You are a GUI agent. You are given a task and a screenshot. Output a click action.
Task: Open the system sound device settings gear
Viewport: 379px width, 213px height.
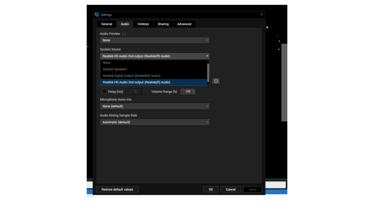(216, 81)
